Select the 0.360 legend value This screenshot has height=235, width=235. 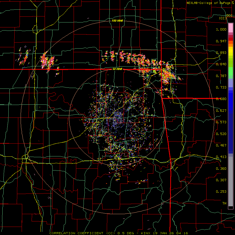(221, 169)
